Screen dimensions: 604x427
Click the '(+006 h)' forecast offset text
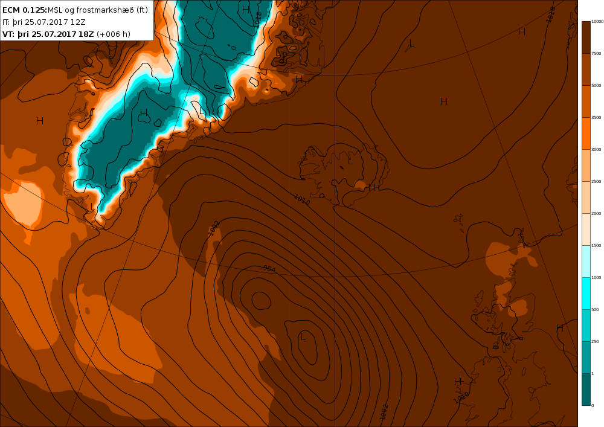tap(114, 34)
